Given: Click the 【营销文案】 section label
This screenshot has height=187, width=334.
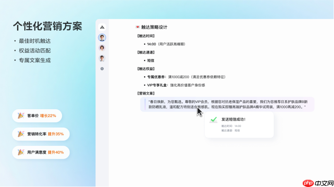Looking at the screenshot, I should click(x=146, y=93).
